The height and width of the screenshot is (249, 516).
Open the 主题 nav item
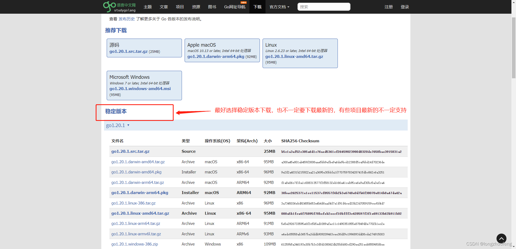point(148,7)
